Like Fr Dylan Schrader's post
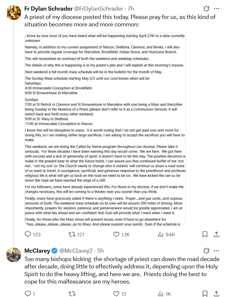Screen dimensions: 226x297 click(x=117, y=234)
